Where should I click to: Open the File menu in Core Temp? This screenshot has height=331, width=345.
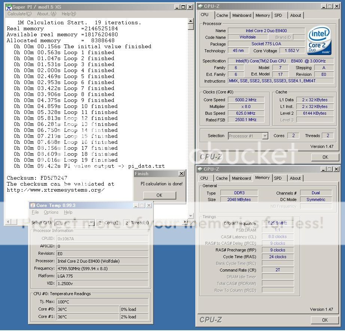[35, 212]
